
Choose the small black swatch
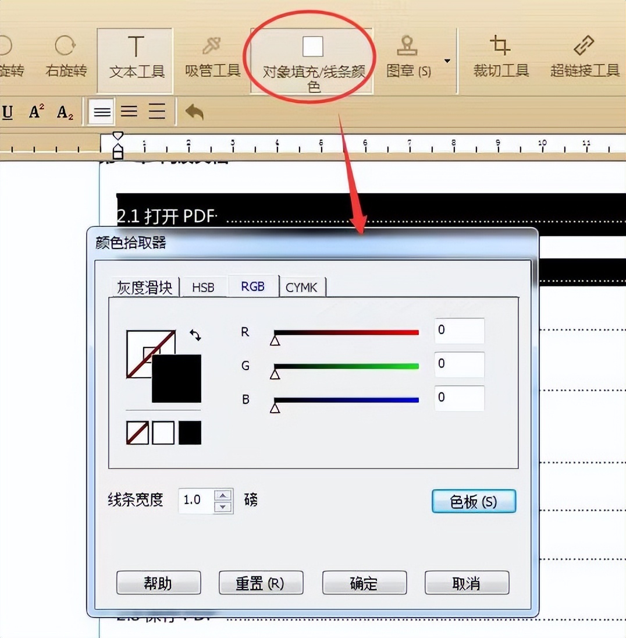(x=190, y=433)
